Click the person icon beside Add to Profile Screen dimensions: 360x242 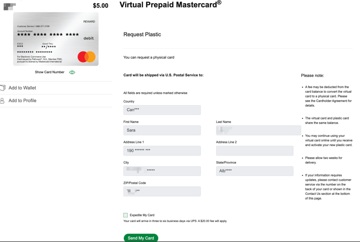[x=2, y=101]
